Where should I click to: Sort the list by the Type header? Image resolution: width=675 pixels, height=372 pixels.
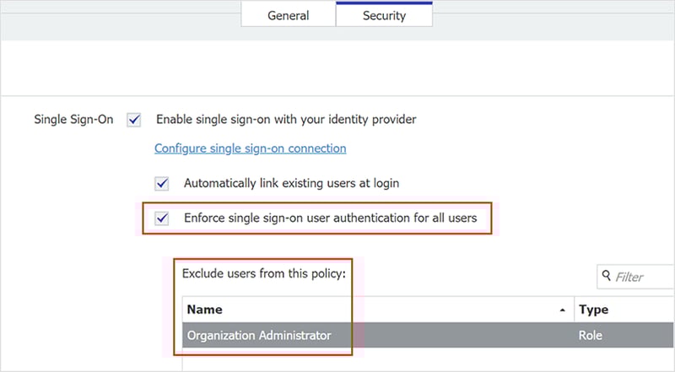(593, 310)
